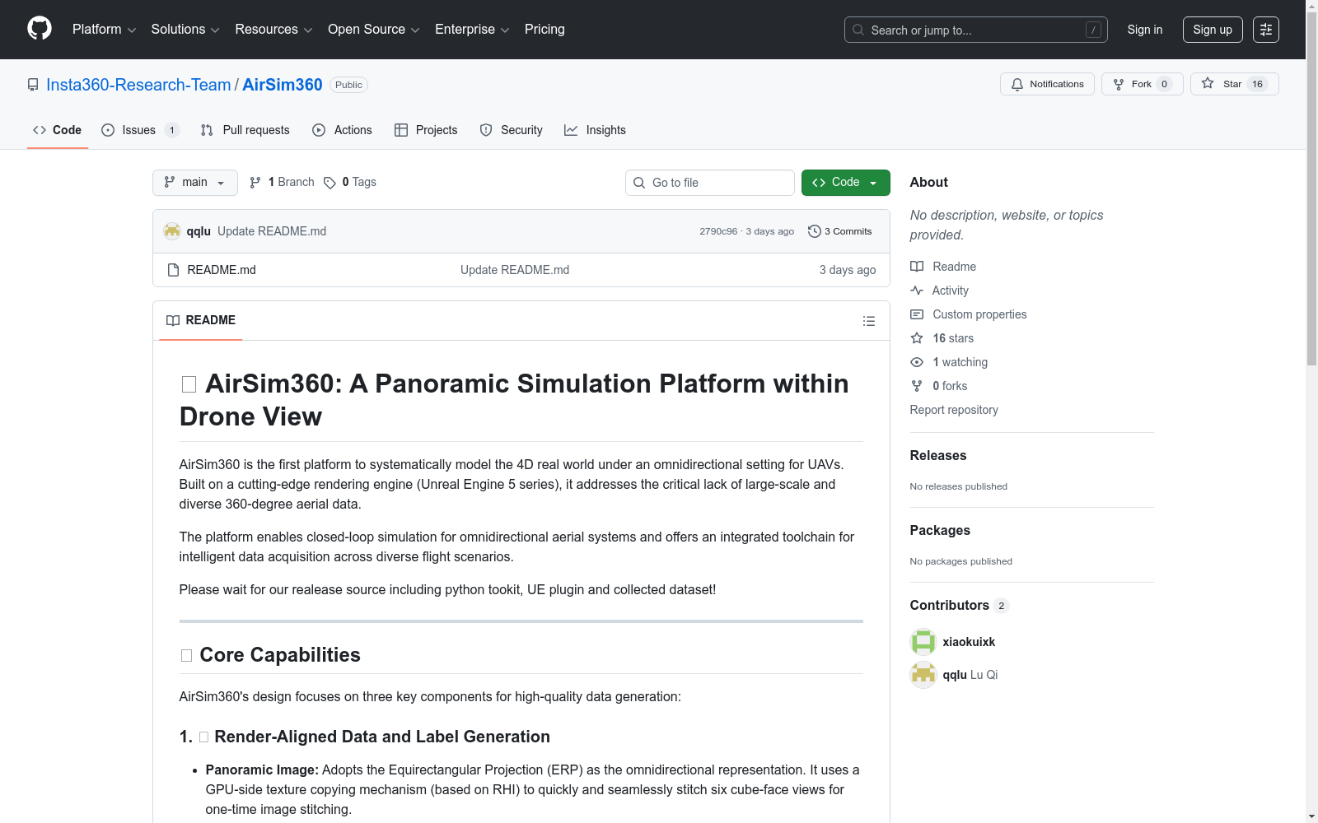Screen dimensions: 1318x823
Task: Click the scrollbar down arrow
Action: (x=1312, y=816)
